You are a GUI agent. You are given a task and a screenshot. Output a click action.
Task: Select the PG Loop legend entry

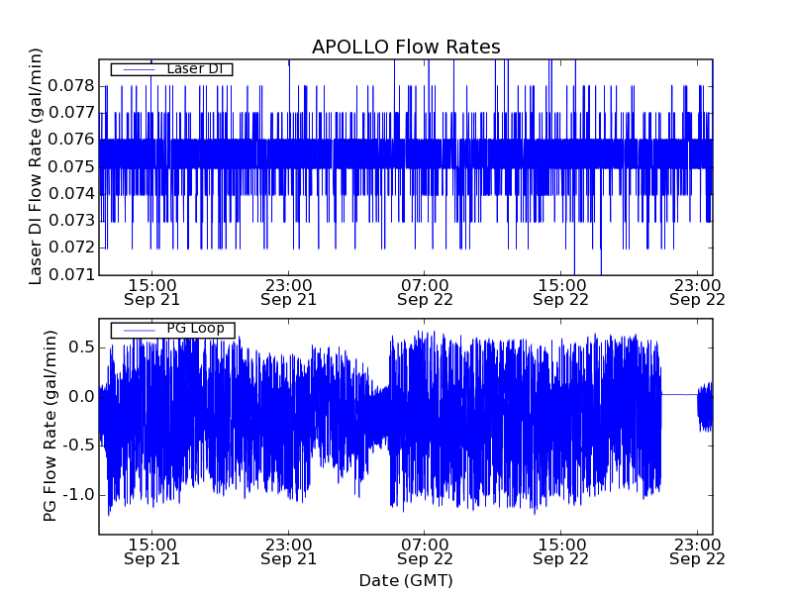point(172,330)
